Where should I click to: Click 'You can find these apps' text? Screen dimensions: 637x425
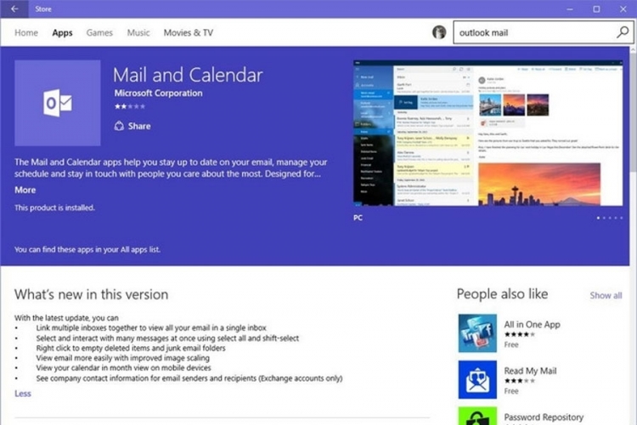(x=87, y=249)
